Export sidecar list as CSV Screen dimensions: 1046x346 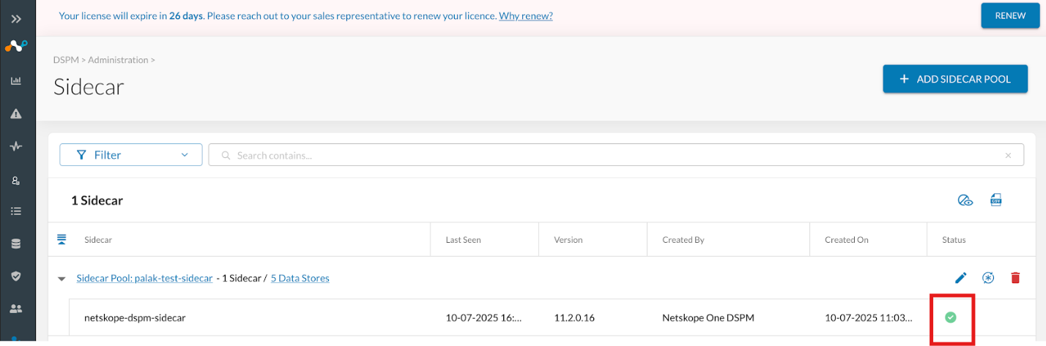[995, 200]
